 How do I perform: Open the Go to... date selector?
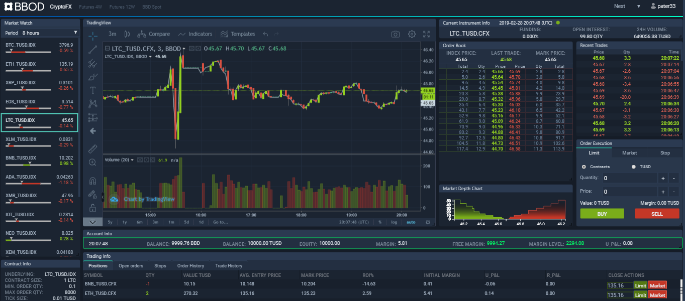221,222
